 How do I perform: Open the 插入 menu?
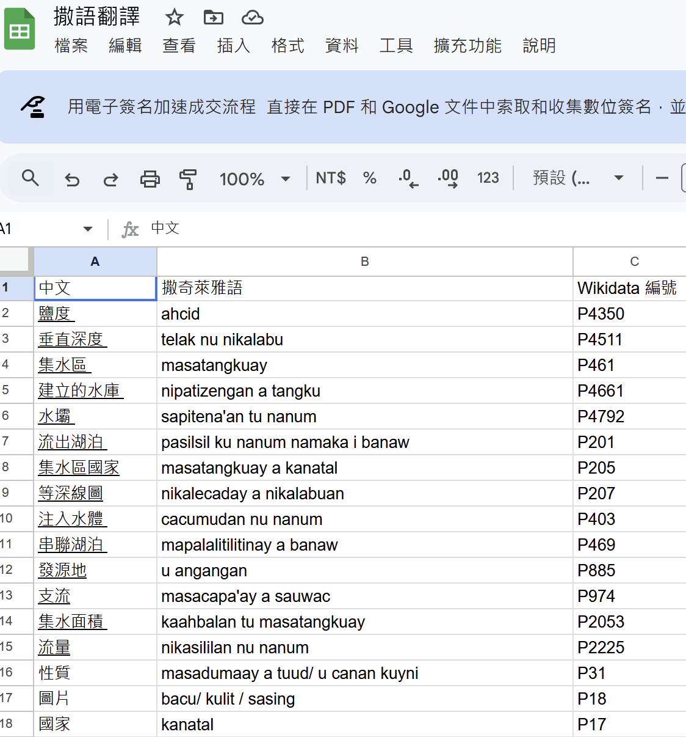233,46
